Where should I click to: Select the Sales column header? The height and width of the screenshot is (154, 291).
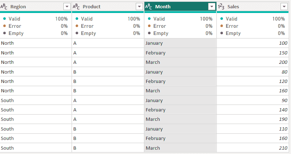pyautogui.click(x=252, y=7)
